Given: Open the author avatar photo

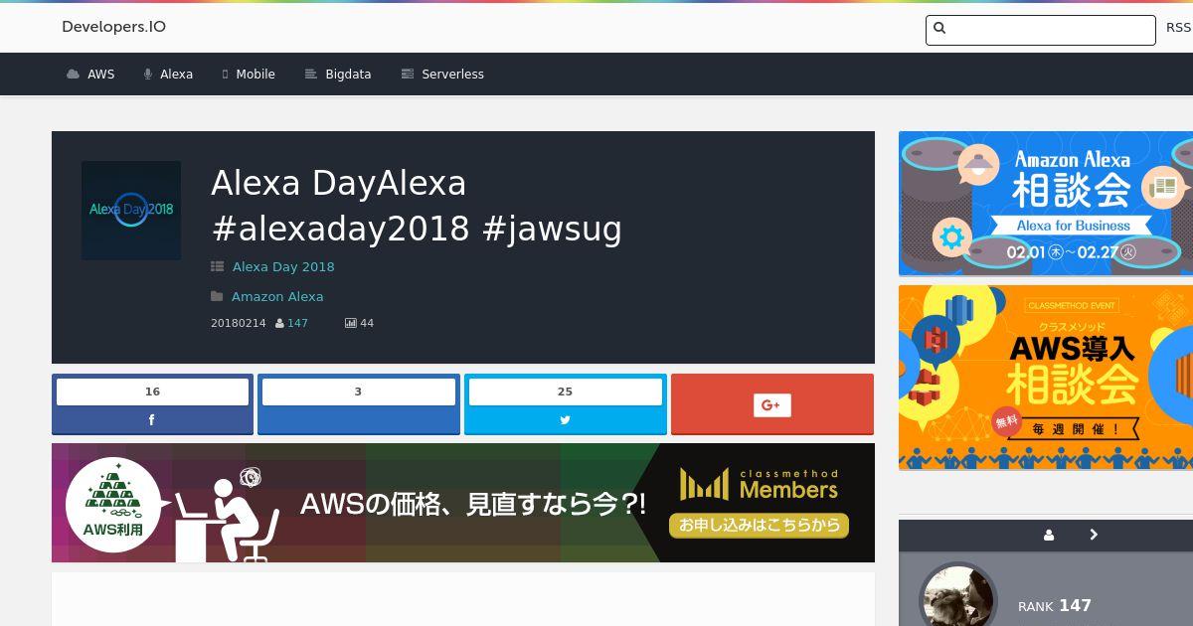Looking at the screenshot, I should [958, 594].
